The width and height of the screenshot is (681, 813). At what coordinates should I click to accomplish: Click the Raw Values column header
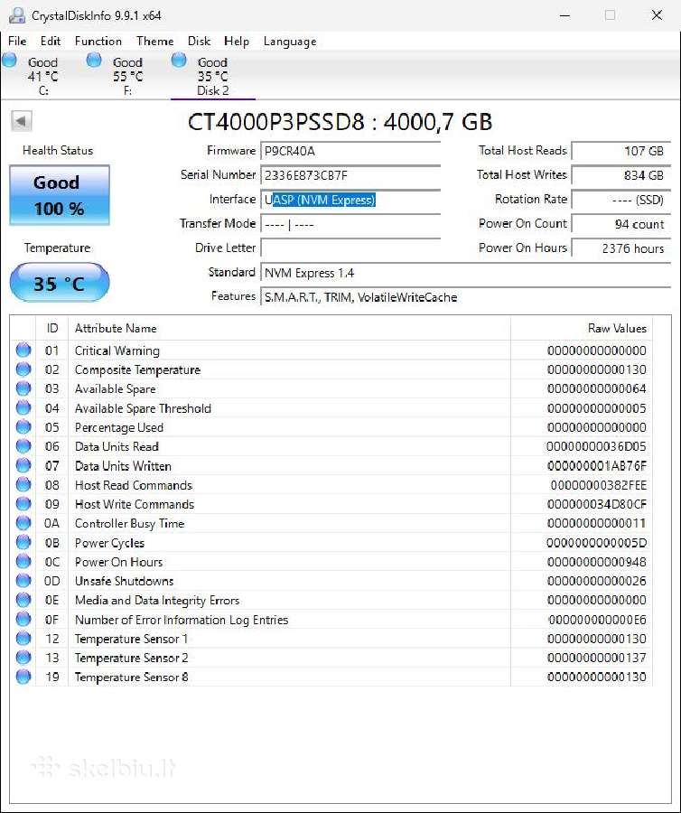581,328
